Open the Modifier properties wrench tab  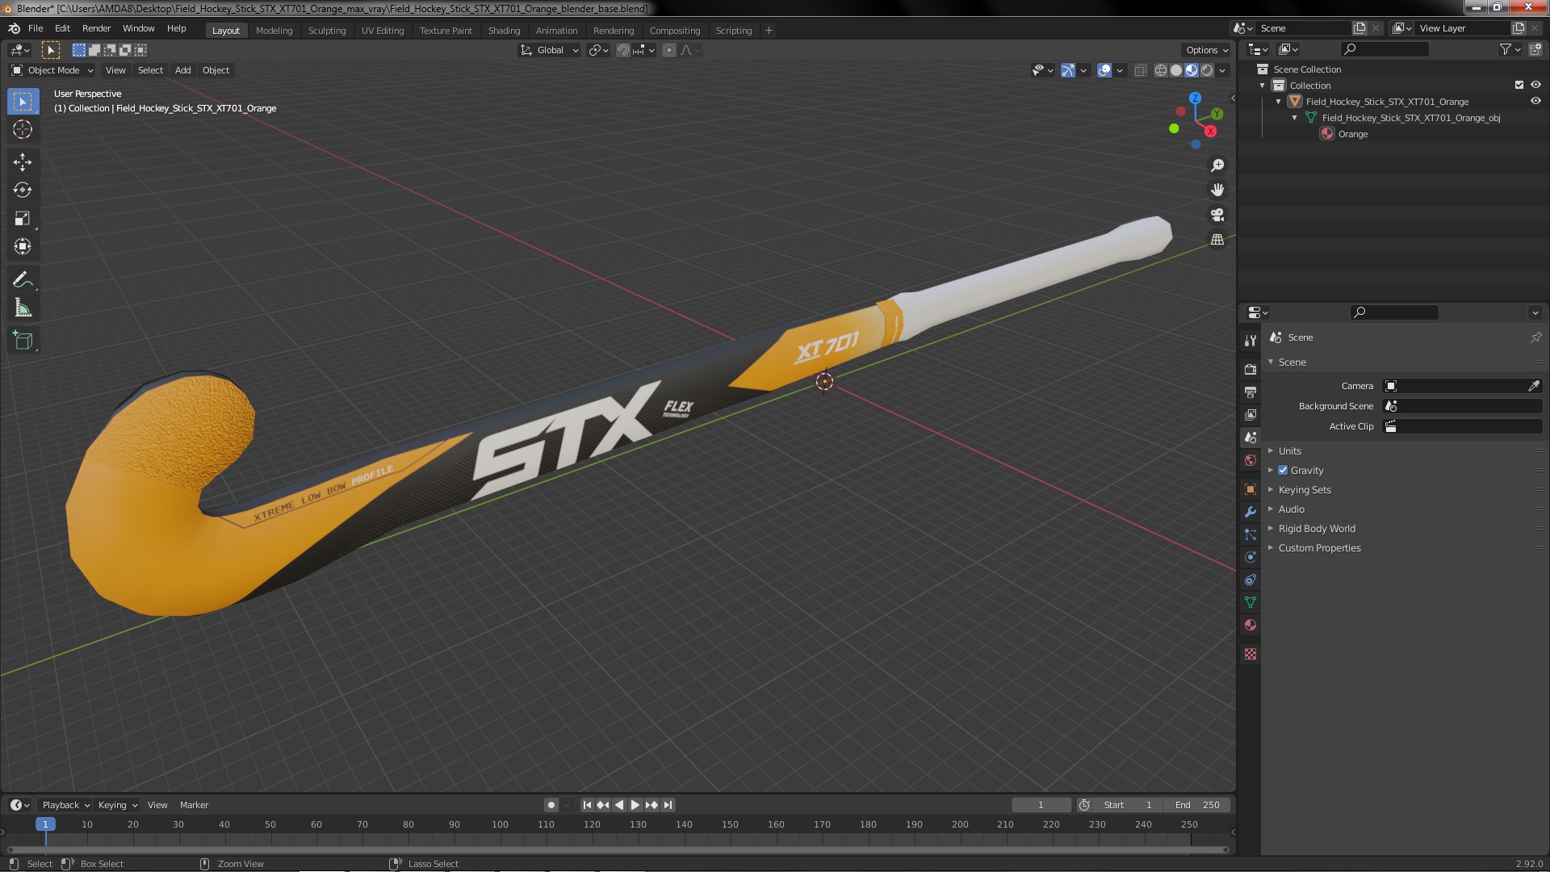1250,512
